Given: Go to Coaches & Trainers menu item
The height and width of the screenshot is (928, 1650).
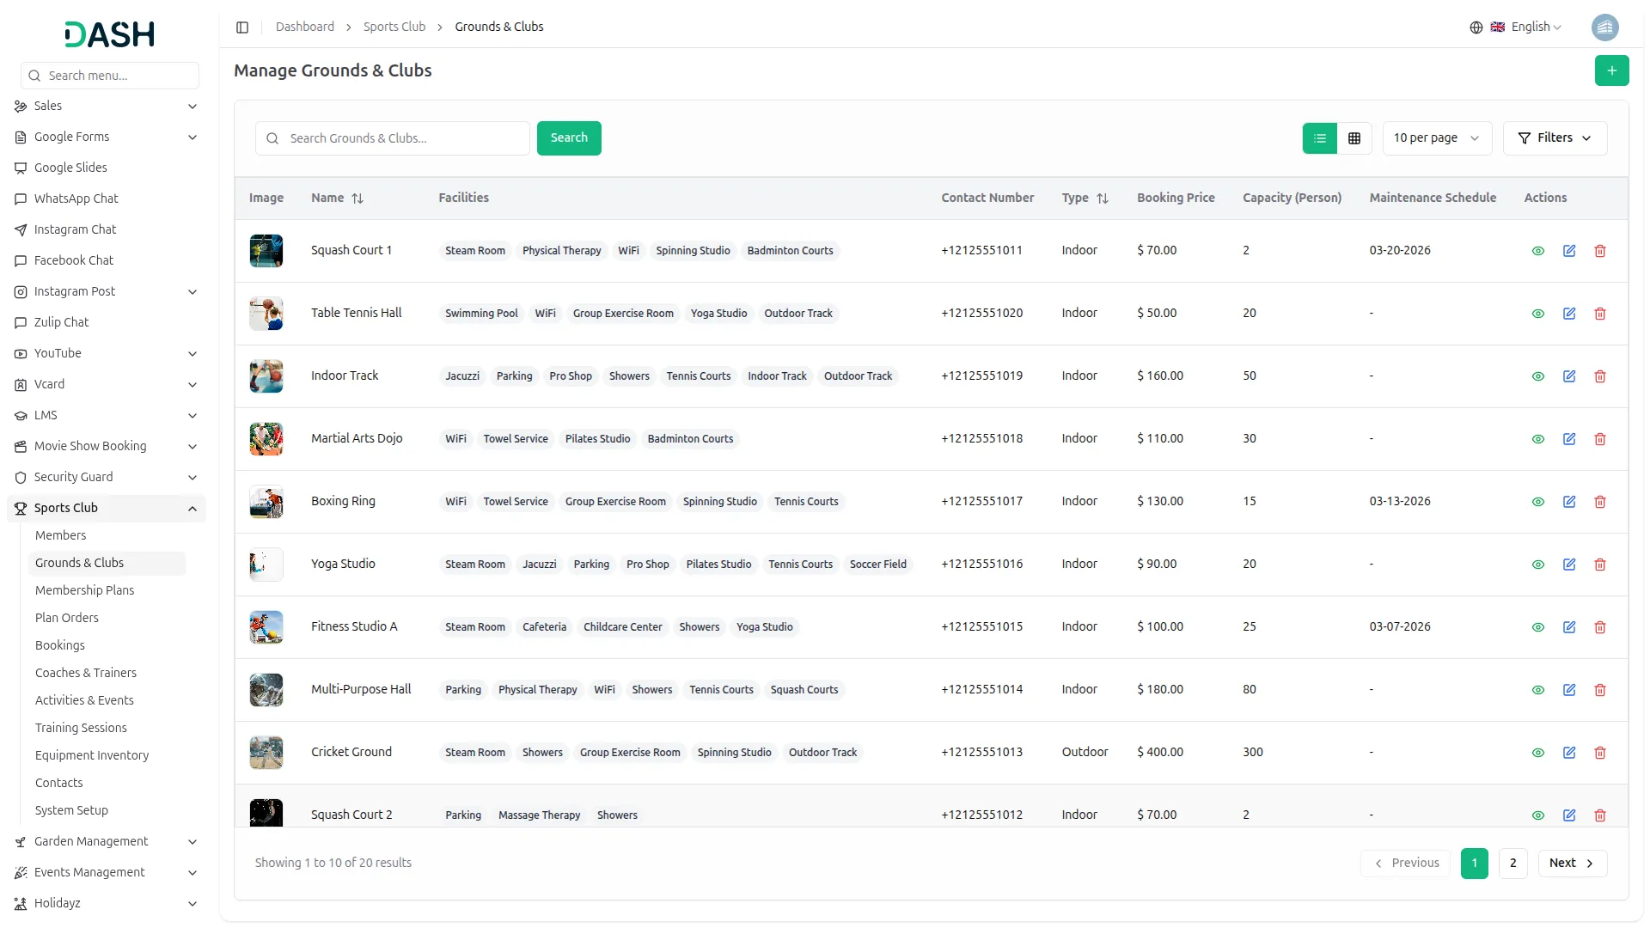Looking at the screenshot, I should click(x=86, y=673).
